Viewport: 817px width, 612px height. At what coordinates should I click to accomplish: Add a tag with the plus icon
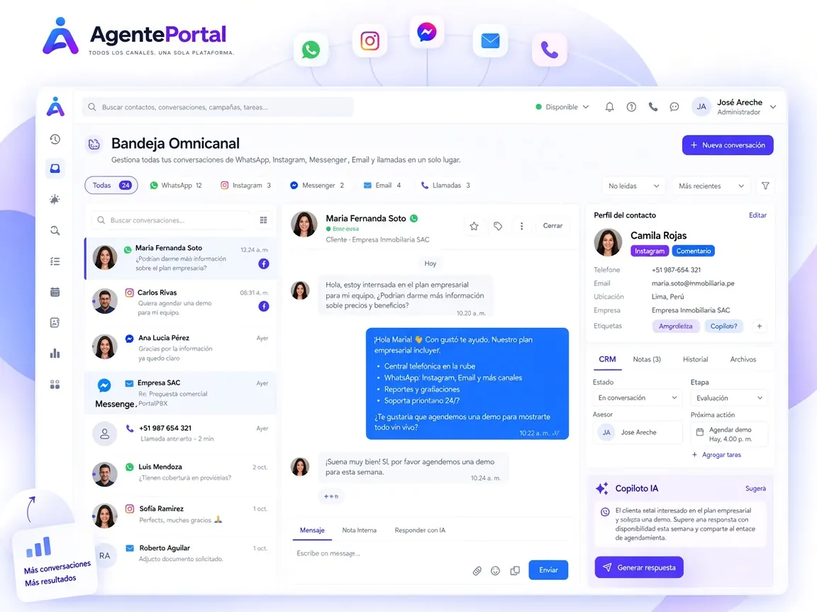[x=759, y=327]
